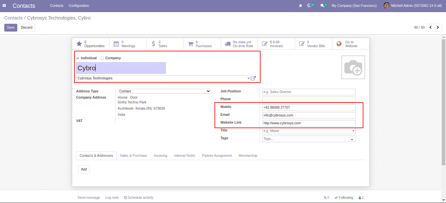This screenshot has height=203, width=446.
Task: Click the Invoiced pencil icon
Action: click(x=265, y=44)
